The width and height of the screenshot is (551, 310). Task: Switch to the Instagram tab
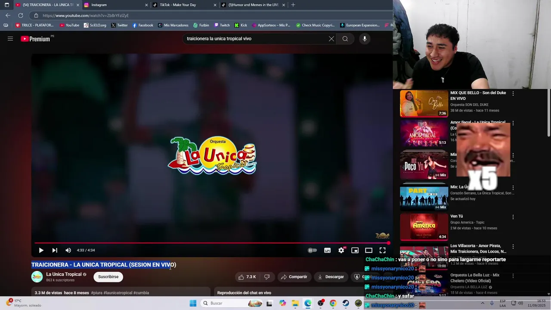(115, 5)
